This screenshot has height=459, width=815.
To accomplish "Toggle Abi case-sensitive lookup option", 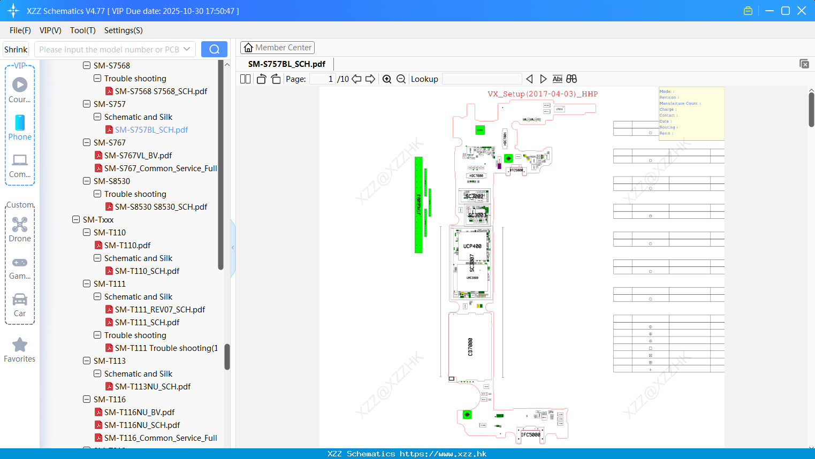I will [557, 79].
